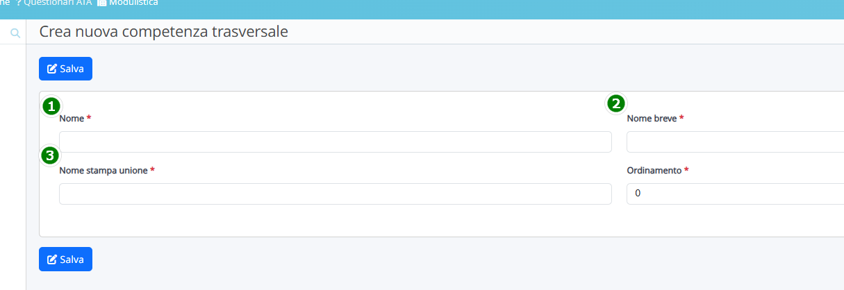
Task: Click the sidebar search magnifier icon
Action: 15,33
